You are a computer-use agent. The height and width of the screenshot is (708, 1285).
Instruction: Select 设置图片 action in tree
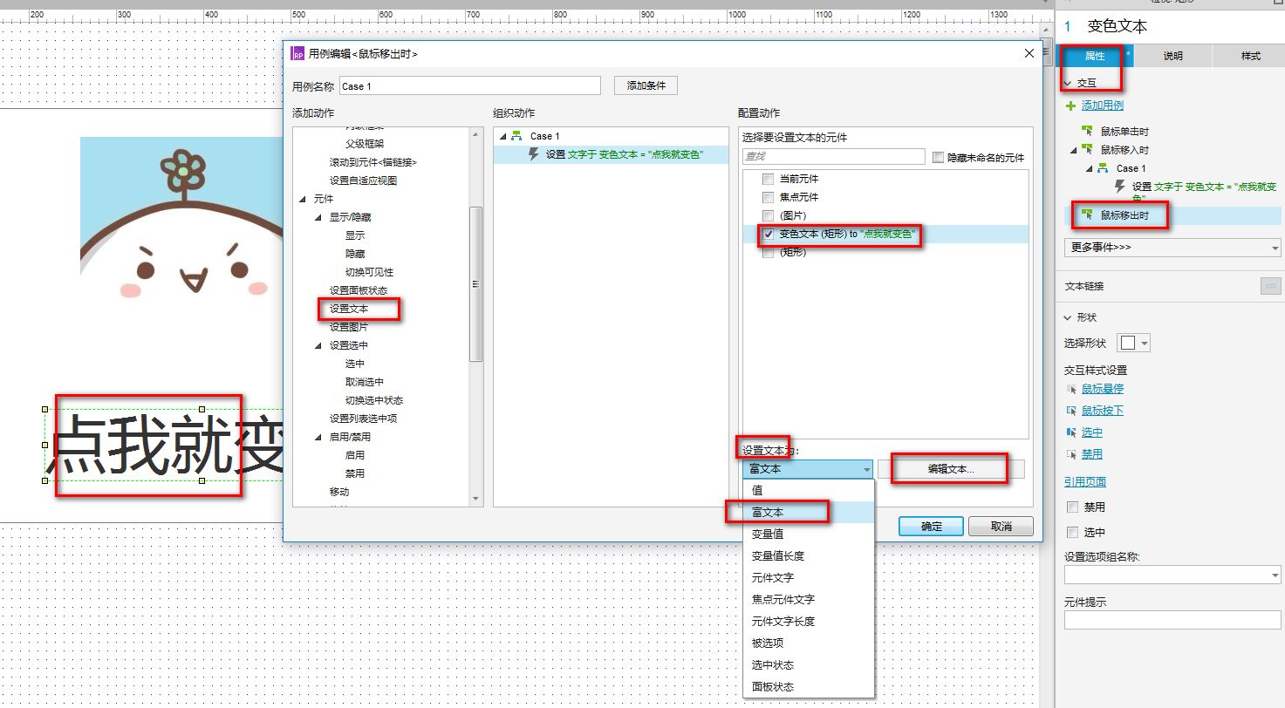pos(349,327)
